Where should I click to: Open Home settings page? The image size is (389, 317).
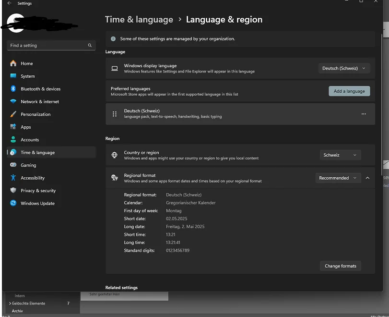point(51,63)
